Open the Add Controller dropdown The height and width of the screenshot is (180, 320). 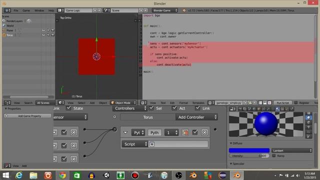pyautogui.click(x=196, y=117)
